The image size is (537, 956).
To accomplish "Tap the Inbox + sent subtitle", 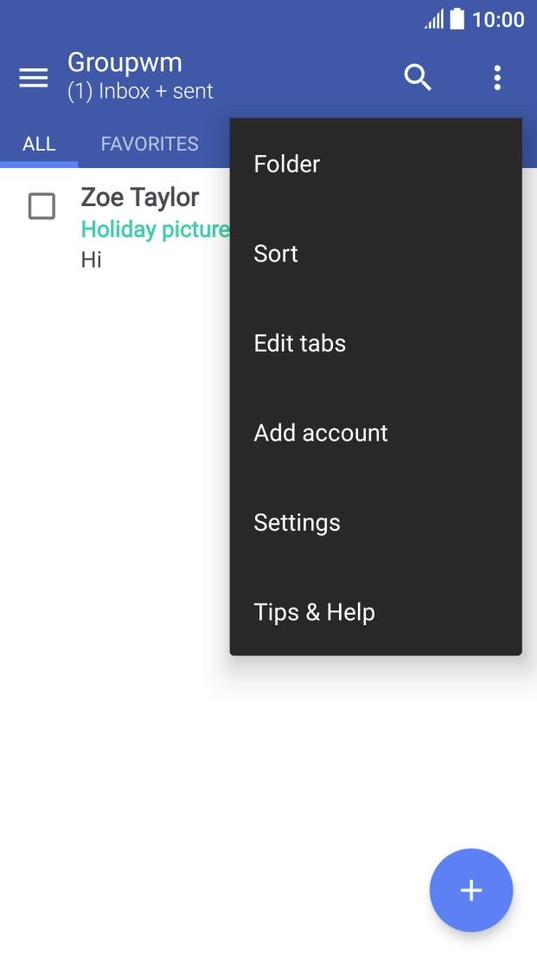I will (x=139, y=91).
